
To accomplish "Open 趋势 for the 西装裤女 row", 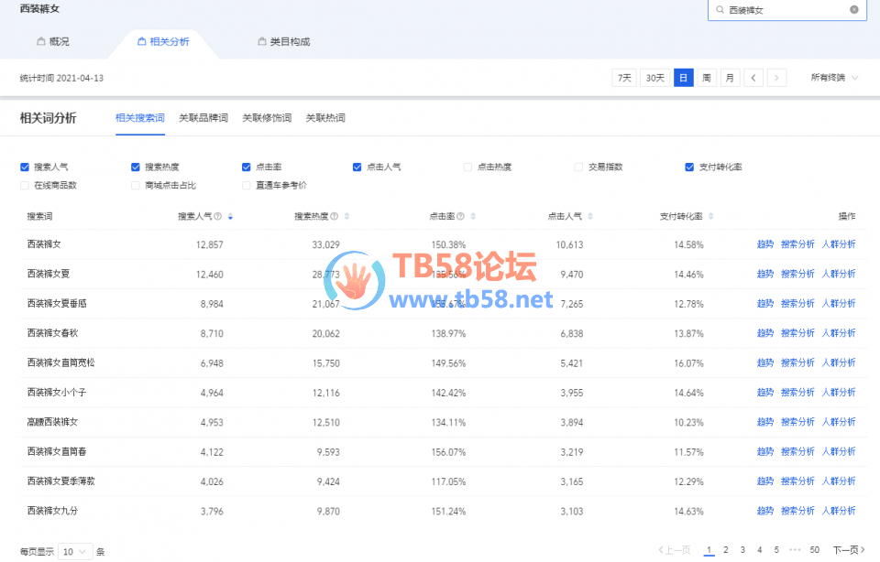I will coord(764,244).
